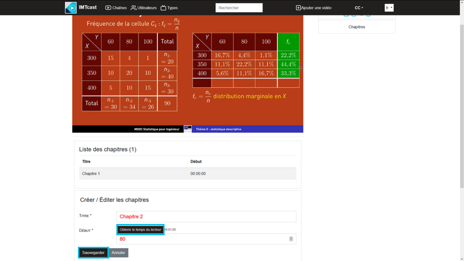Click the Début number stepper arrows
The image size is (464, 261).
(291, 239)
